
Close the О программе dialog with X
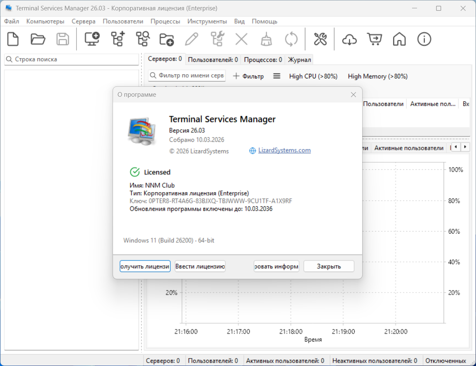point(353,95)
